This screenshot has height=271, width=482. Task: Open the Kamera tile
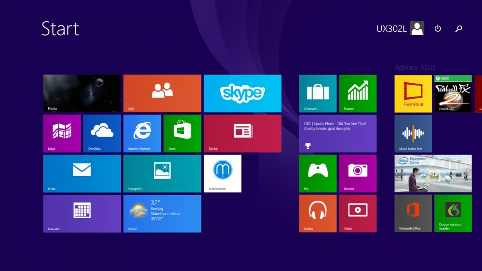click(358, 173)
